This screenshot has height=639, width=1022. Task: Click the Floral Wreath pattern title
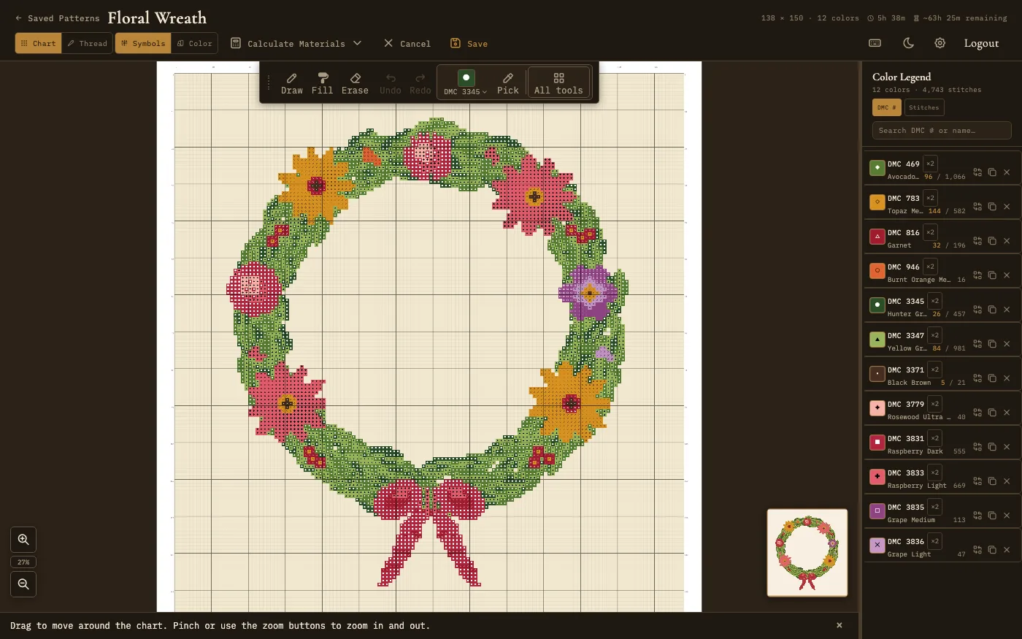coord(157,18)
